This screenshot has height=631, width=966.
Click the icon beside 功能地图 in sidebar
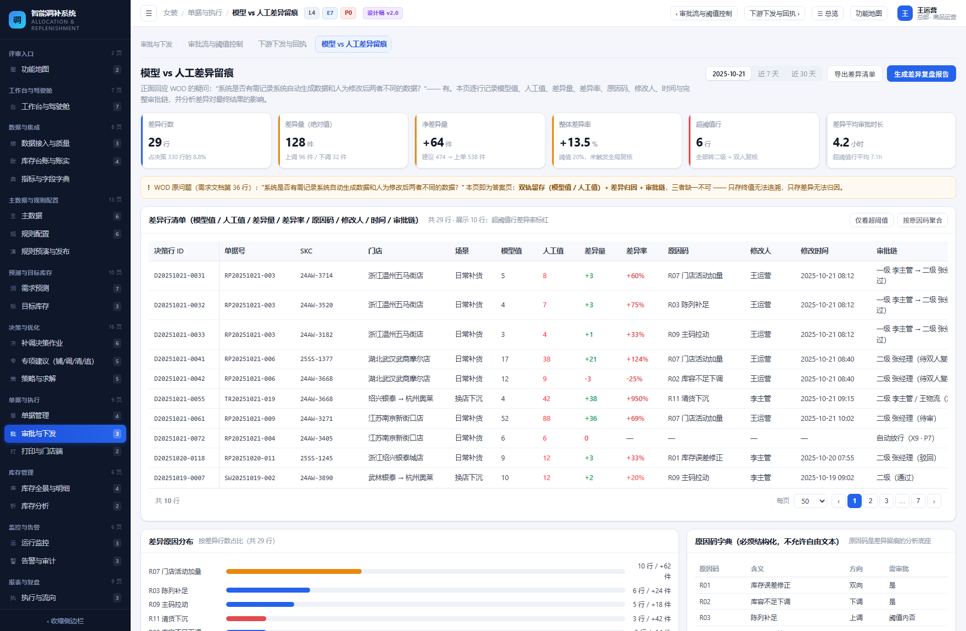click(x=13, y=70)
